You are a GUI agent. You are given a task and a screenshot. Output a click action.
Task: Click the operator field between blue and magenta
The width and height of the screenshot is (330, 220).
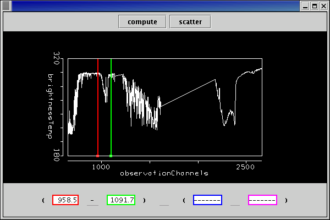click(x=235, y=200)
